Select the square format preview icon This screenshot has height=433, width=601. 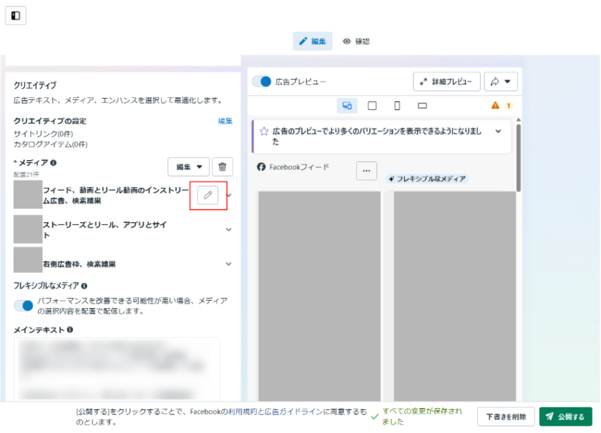coord(372,106)
